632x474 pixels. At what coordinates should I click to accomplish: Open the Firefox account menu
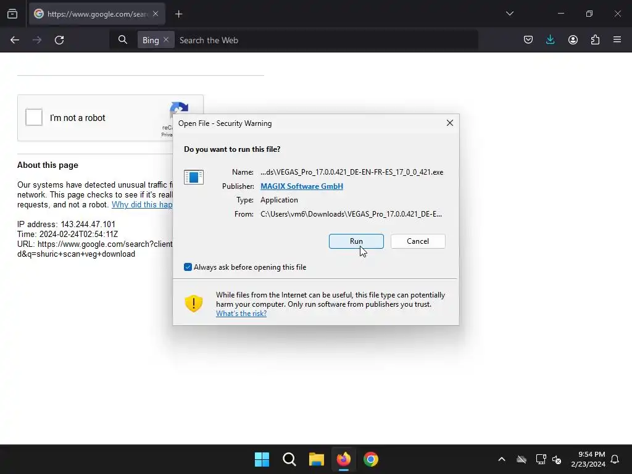tap(573, 39)
